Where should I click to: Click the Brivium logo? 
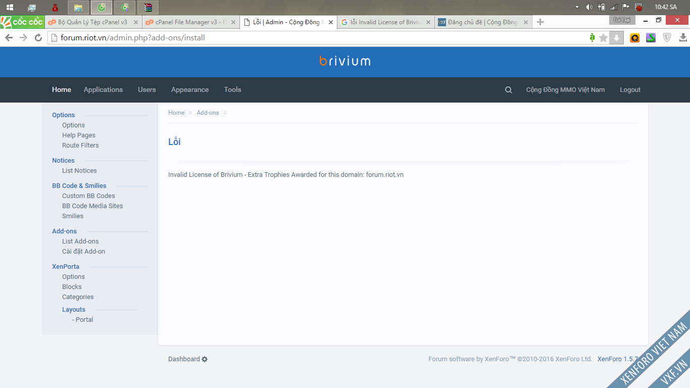click(345, 61)
